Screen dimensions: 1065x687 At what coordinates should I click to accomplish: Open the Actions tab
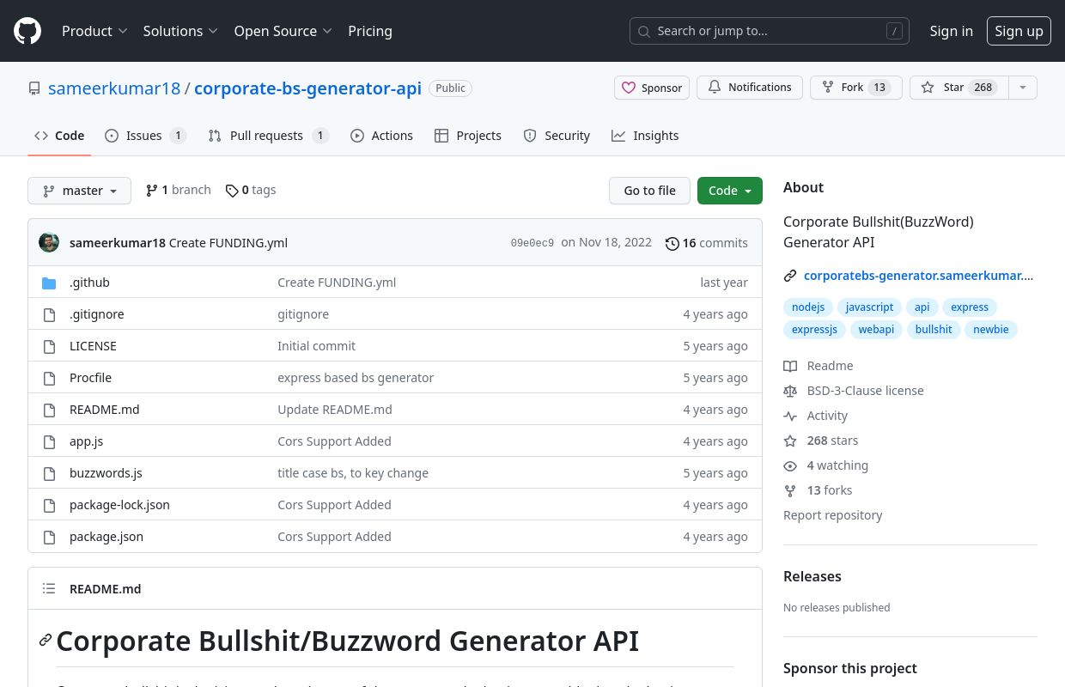pyautogui.click(x=381, y=136)
